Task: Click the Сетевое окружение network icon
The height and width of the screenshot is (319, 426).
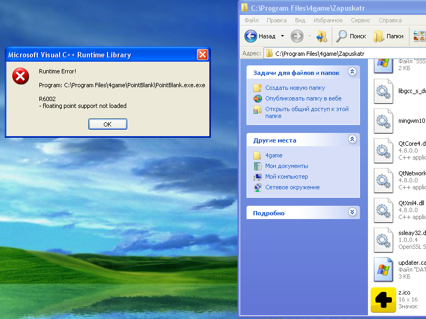Action: point(257,188)
